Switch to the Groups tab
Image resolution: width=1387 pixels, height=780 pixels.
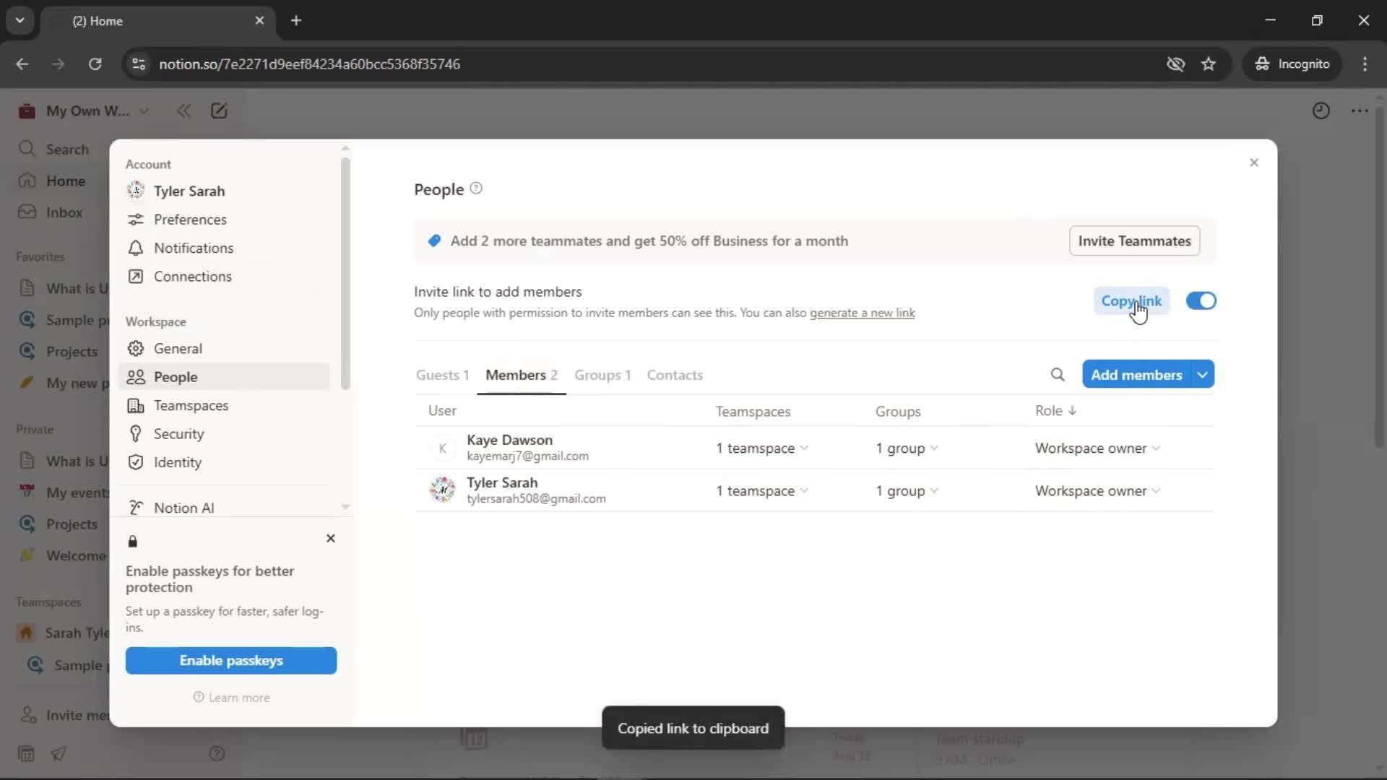click(602, 375)
